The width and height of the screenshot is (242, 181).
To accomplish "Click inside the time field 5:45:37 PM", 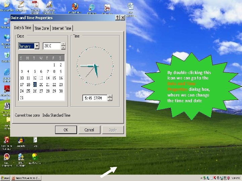I will [x=95, y=98].
